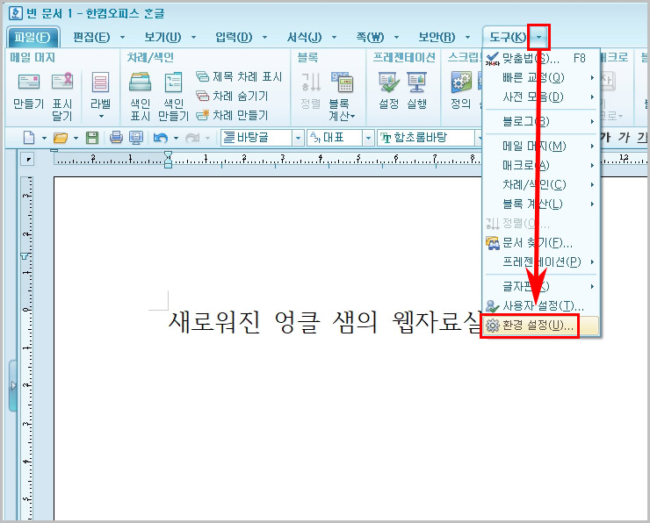Open the 편집 menu
Viewport: 650px width, 523px height.
pyautogui.click(x=91, y=37)
